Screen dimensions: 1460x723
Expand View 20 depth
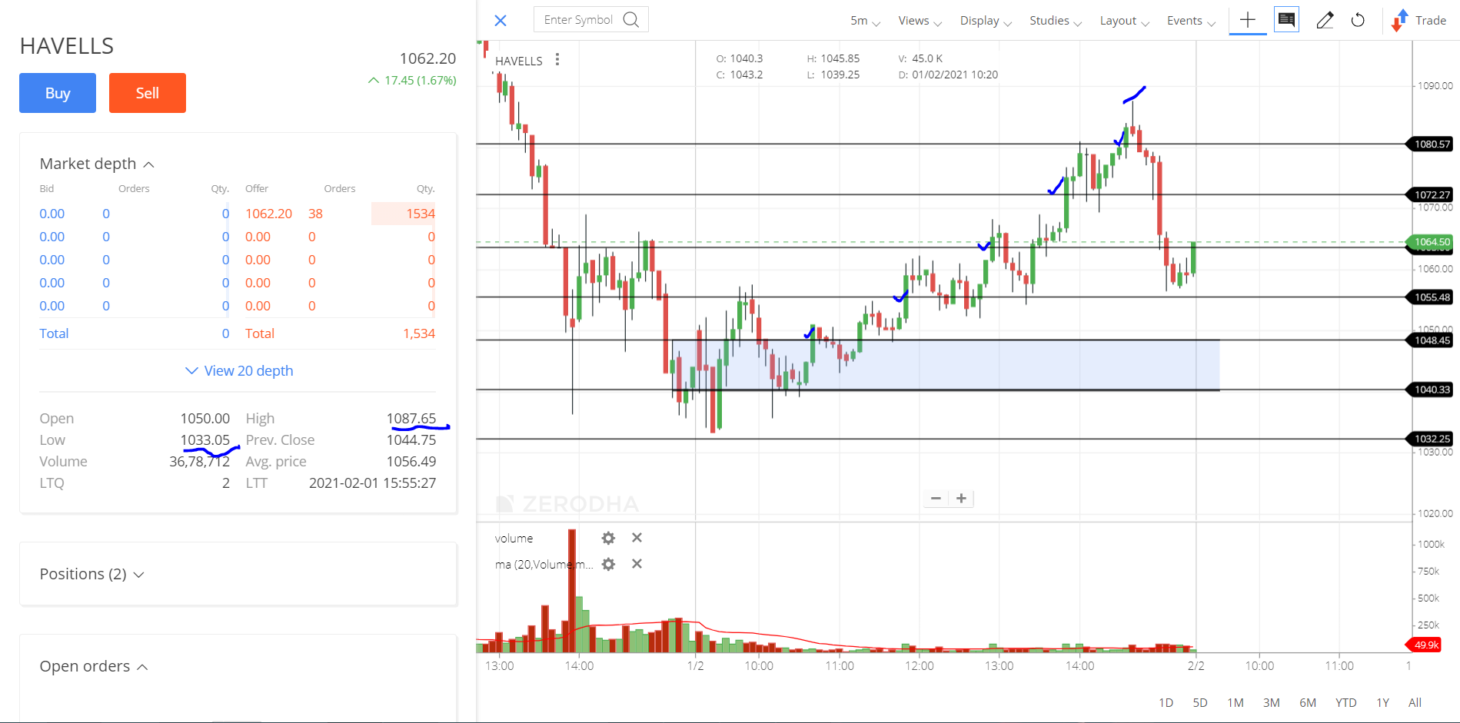[239, 370]
